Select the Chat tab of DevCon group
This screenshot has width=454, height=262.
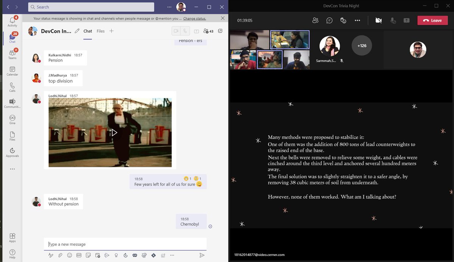pyautogui.click(x=87, y=31)
